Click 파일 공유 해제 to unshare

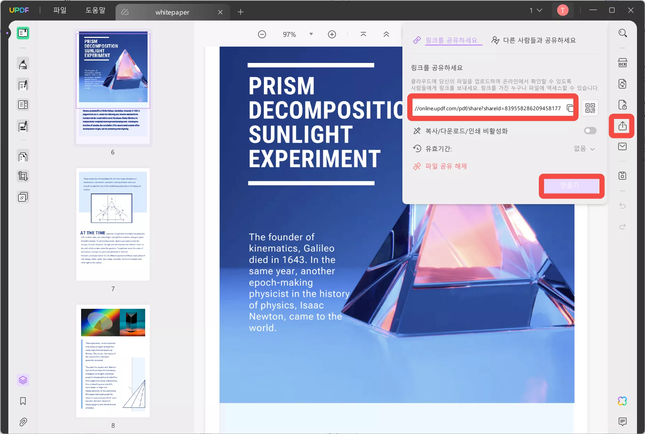(x=440, y=166)
